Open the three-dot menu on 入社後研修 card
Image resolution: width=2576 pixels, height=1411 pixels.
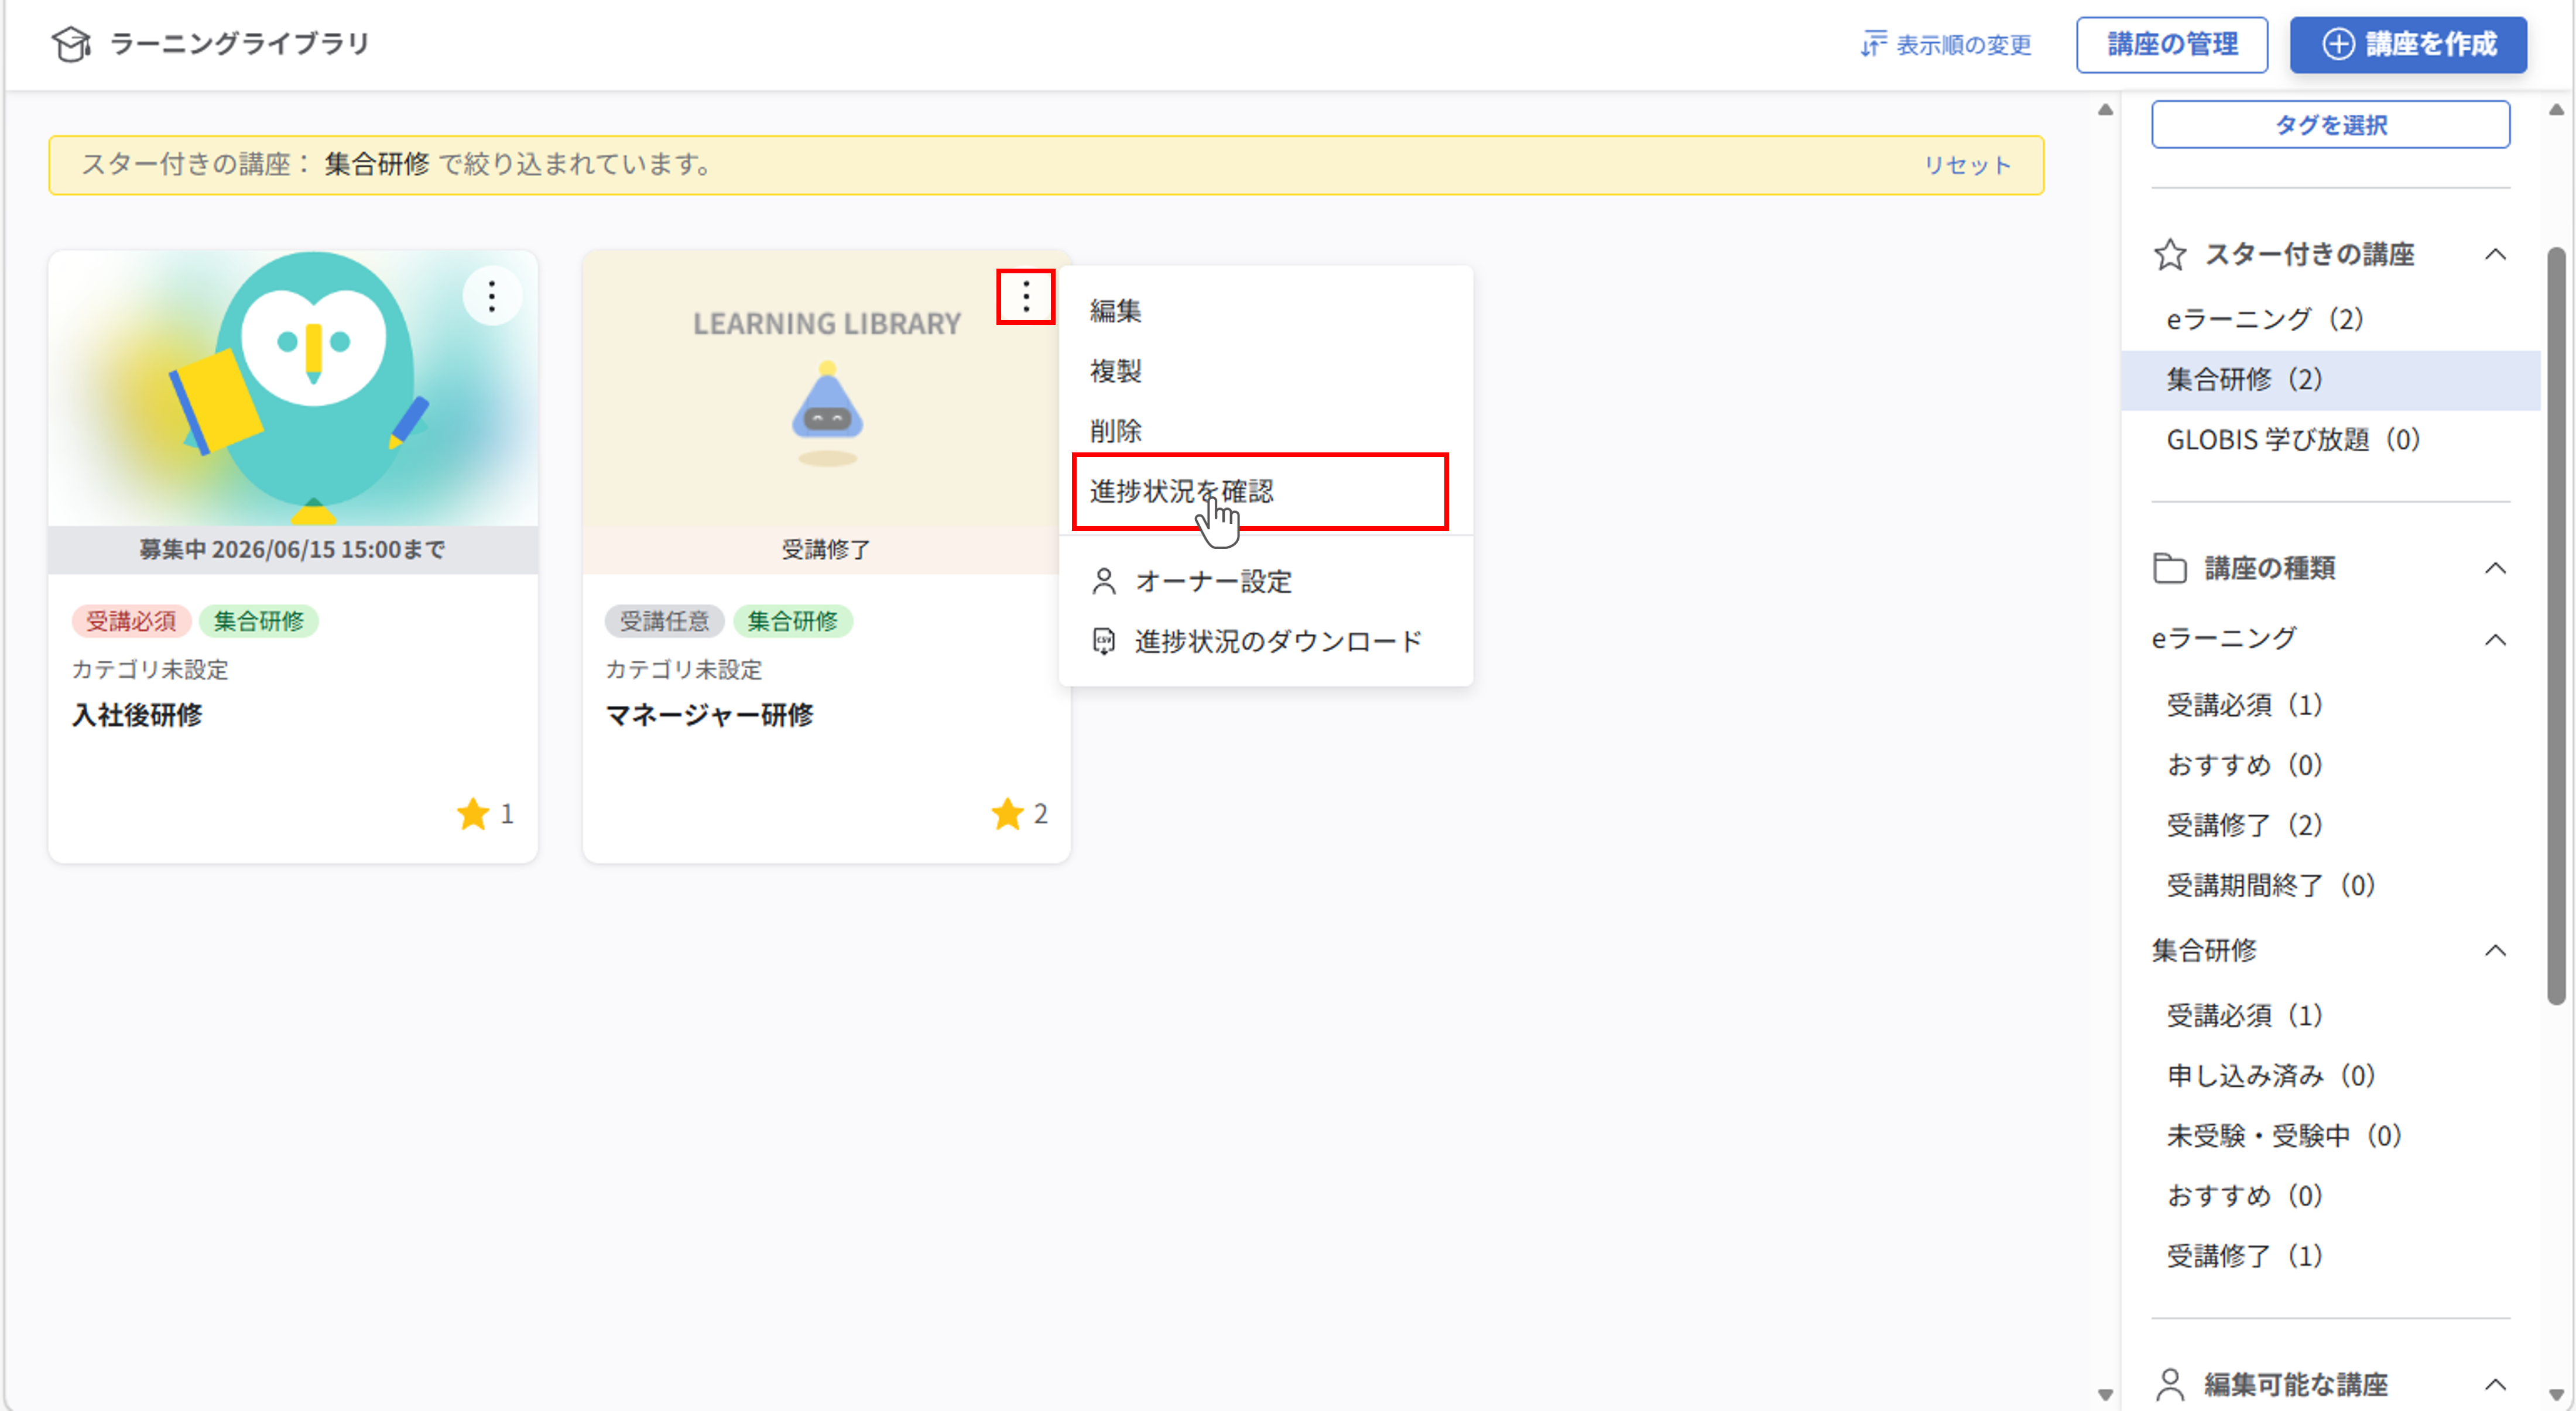(x=491, y=296)
